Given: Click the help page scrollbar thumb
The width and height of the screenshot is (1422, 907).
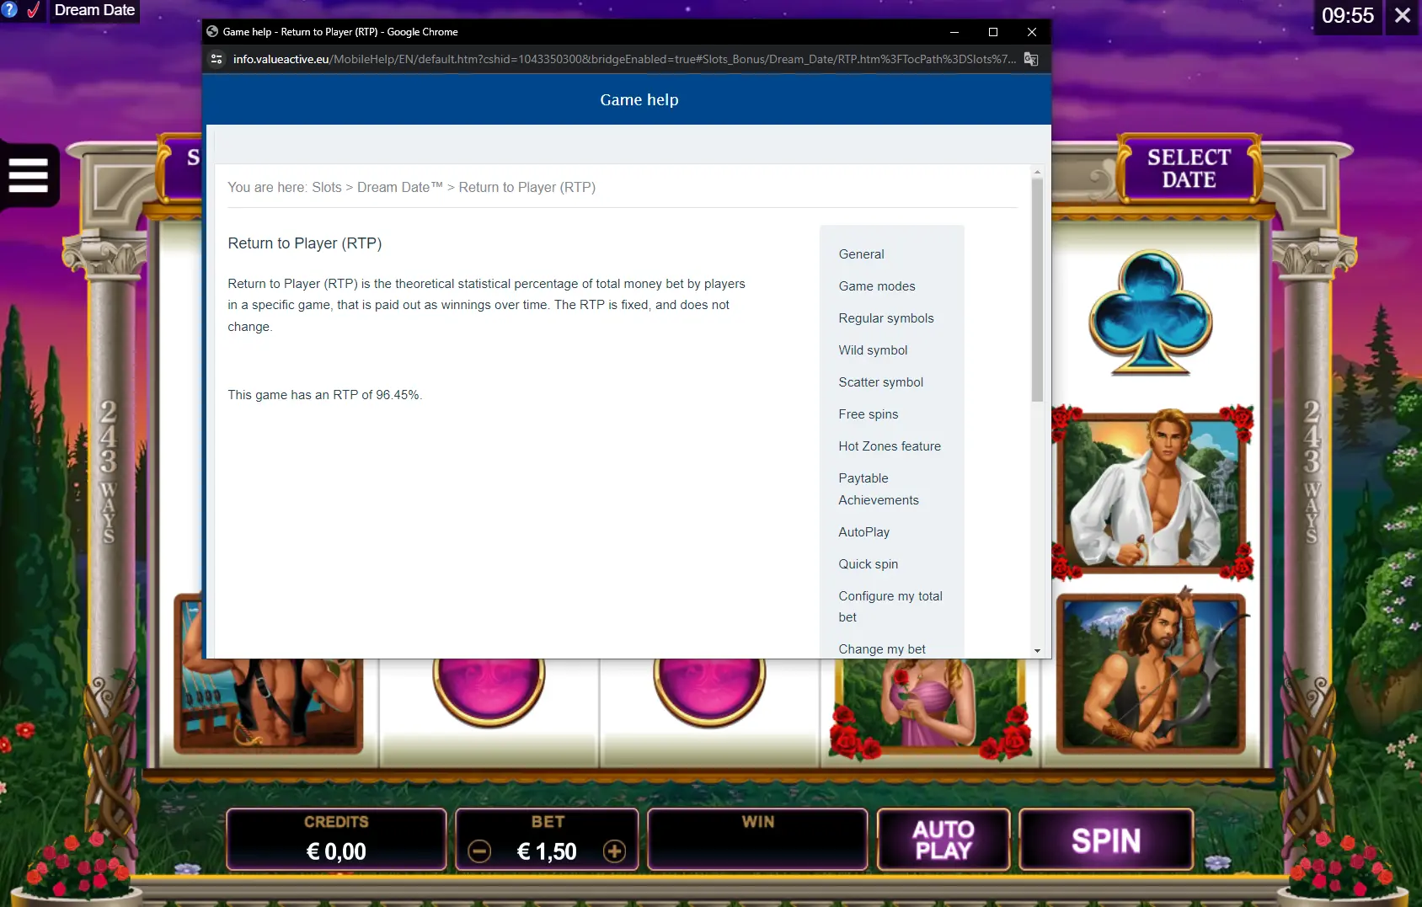Looking at the screenshot, I should (x=1037, y=289).
